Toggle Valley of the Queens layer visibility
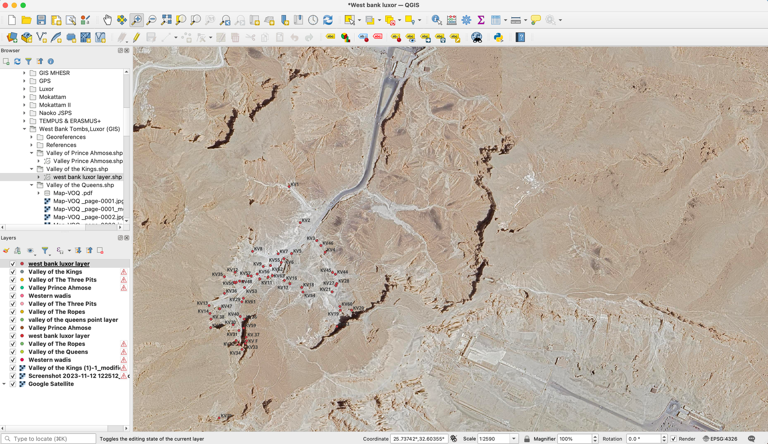Image resolution: width=768 pixels, height=444 pixels. pos(13,352)
